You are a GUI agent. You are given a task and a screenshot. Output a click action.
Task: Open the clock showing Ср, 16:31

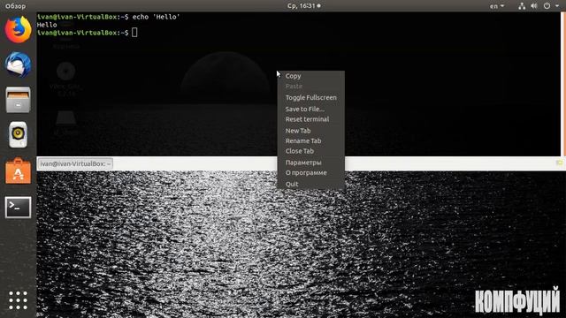pos(303,6)
